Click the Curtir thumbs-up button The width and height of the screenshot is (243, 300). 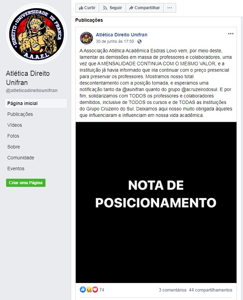87,8
